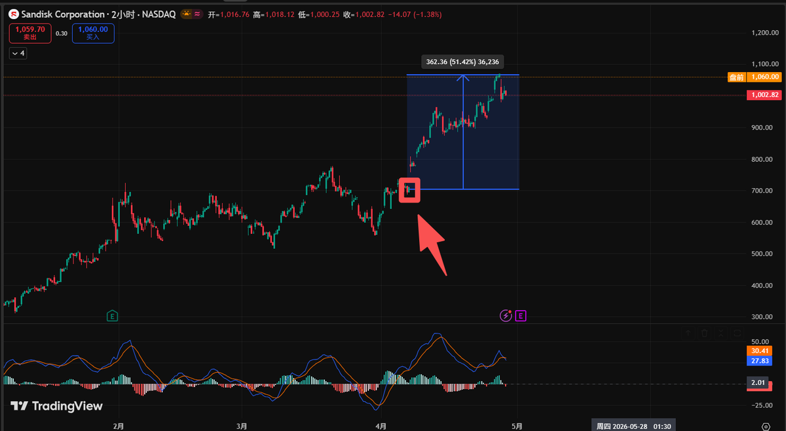Image resolution: width=786 pixels, height=431 pixels.
Task: Click the 2小时 interval text in title
Action: 122,14
